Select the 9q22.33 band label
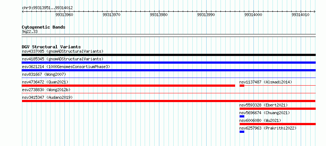The image size is (326, 146). coord(30,32)
